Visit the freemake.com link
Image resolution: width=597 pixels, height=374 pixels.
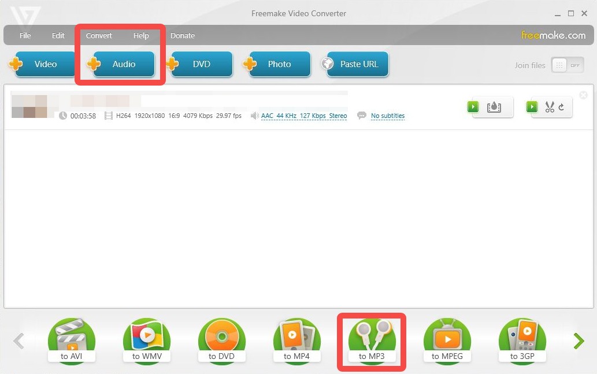[553, 35]
